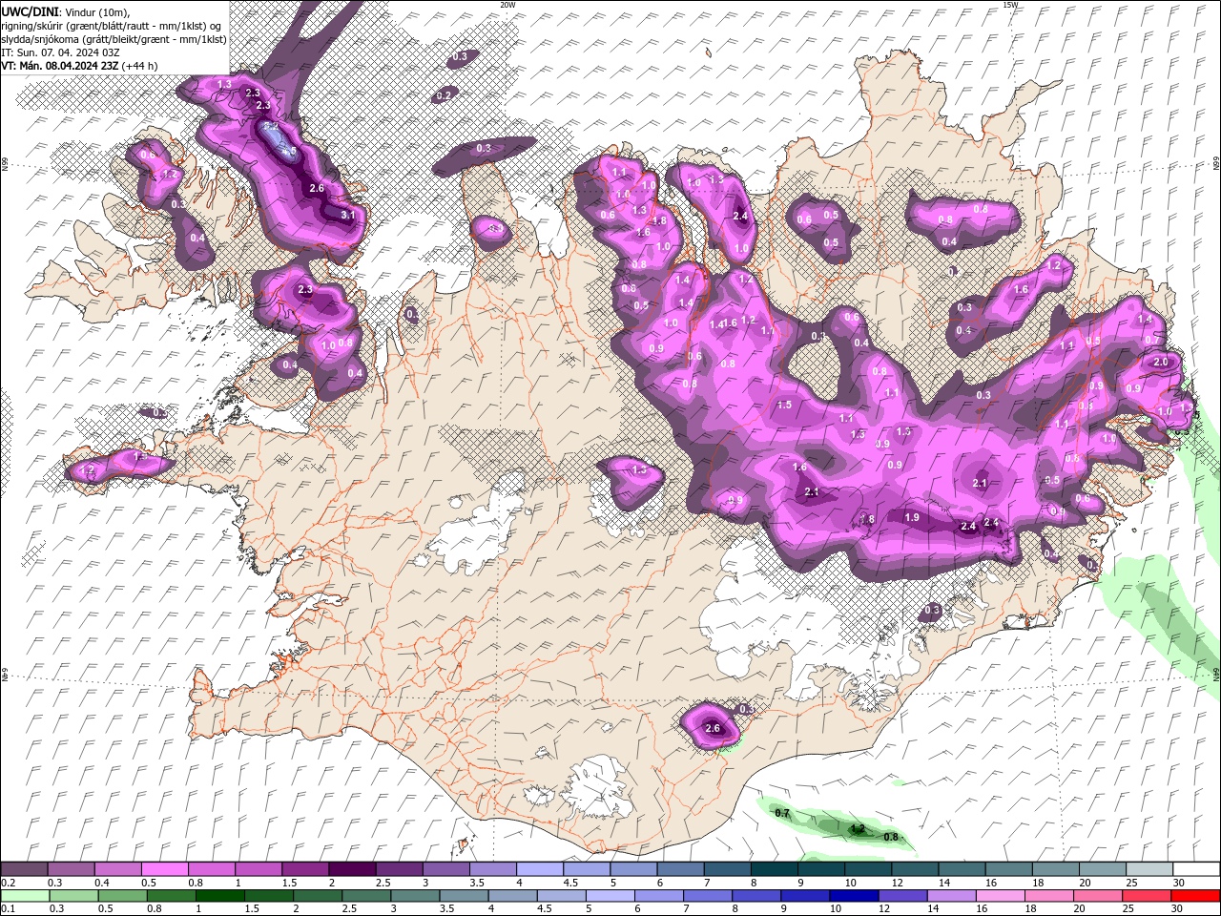Pick deep blue rain swatch between 10 and 12

(855, 896)
